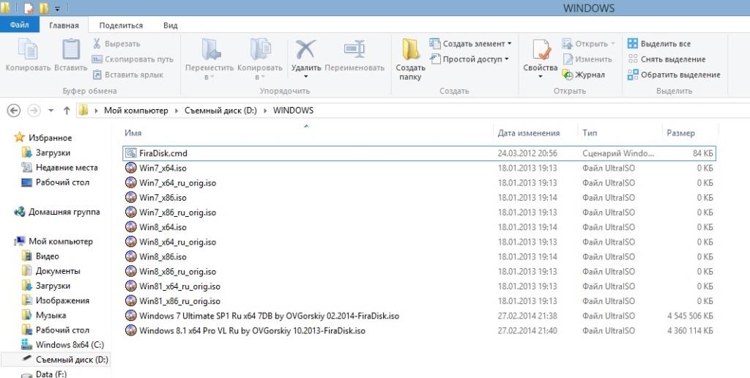This screenshot has width=750, height=378.
Task: Click the Up one level arrow
Action: click(67, 111)
